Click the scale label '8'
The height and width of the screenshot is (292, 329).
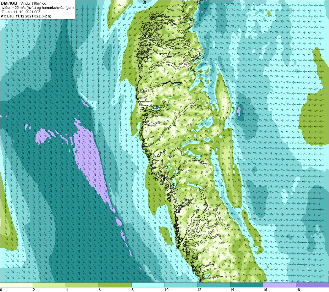pyautogui.click(x=133, y=290)
